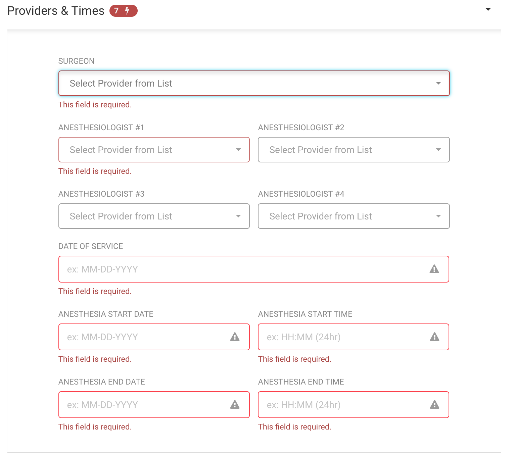Collapse the Providers & Times section arrow
This screenshot has height=453, width=511.
click(488, 10)
